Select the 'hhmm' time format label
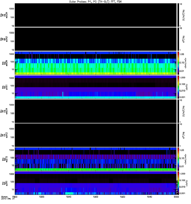This screenshot has width=191, height=204. (4, 197)
